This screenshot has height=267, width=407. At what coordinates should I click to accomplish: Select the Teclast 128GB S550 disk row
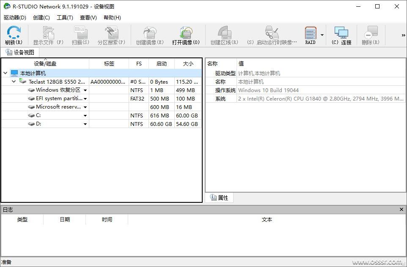[102, 82]
